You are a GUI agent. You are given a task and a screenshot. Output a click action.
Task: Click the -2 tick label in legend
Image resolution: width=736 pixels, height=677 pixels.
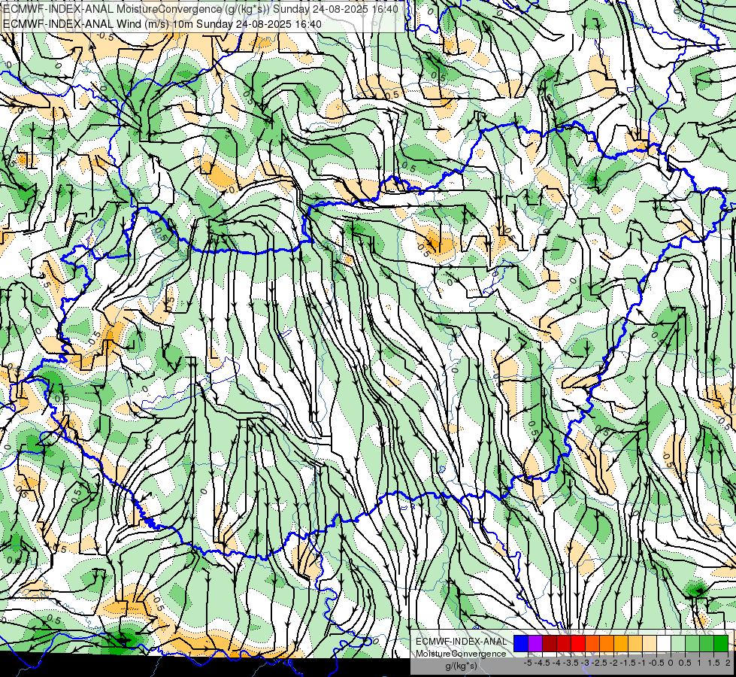[613, 663]
